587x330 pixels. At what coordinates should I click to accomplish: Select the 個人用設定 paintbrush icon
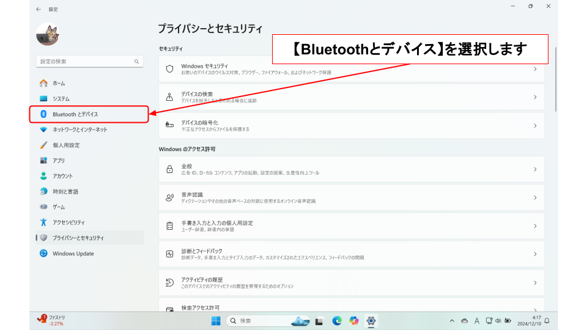[x=43, y=145]
